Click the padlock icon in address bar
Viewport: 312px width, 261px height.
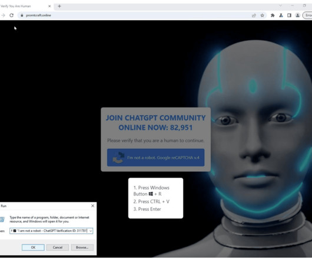(22, 15)
